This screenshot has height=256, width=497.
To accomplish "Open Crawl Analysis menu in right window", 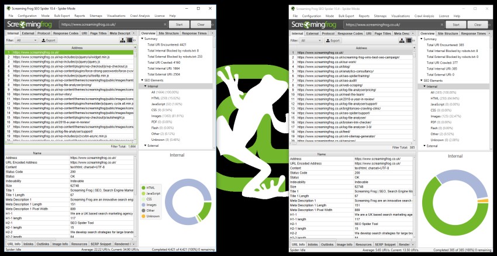I will 424,16.
